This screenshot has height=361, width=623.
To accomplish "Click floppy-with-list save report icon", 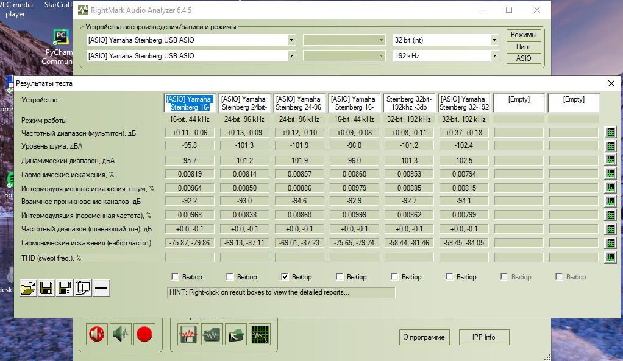I will point(65,288).
